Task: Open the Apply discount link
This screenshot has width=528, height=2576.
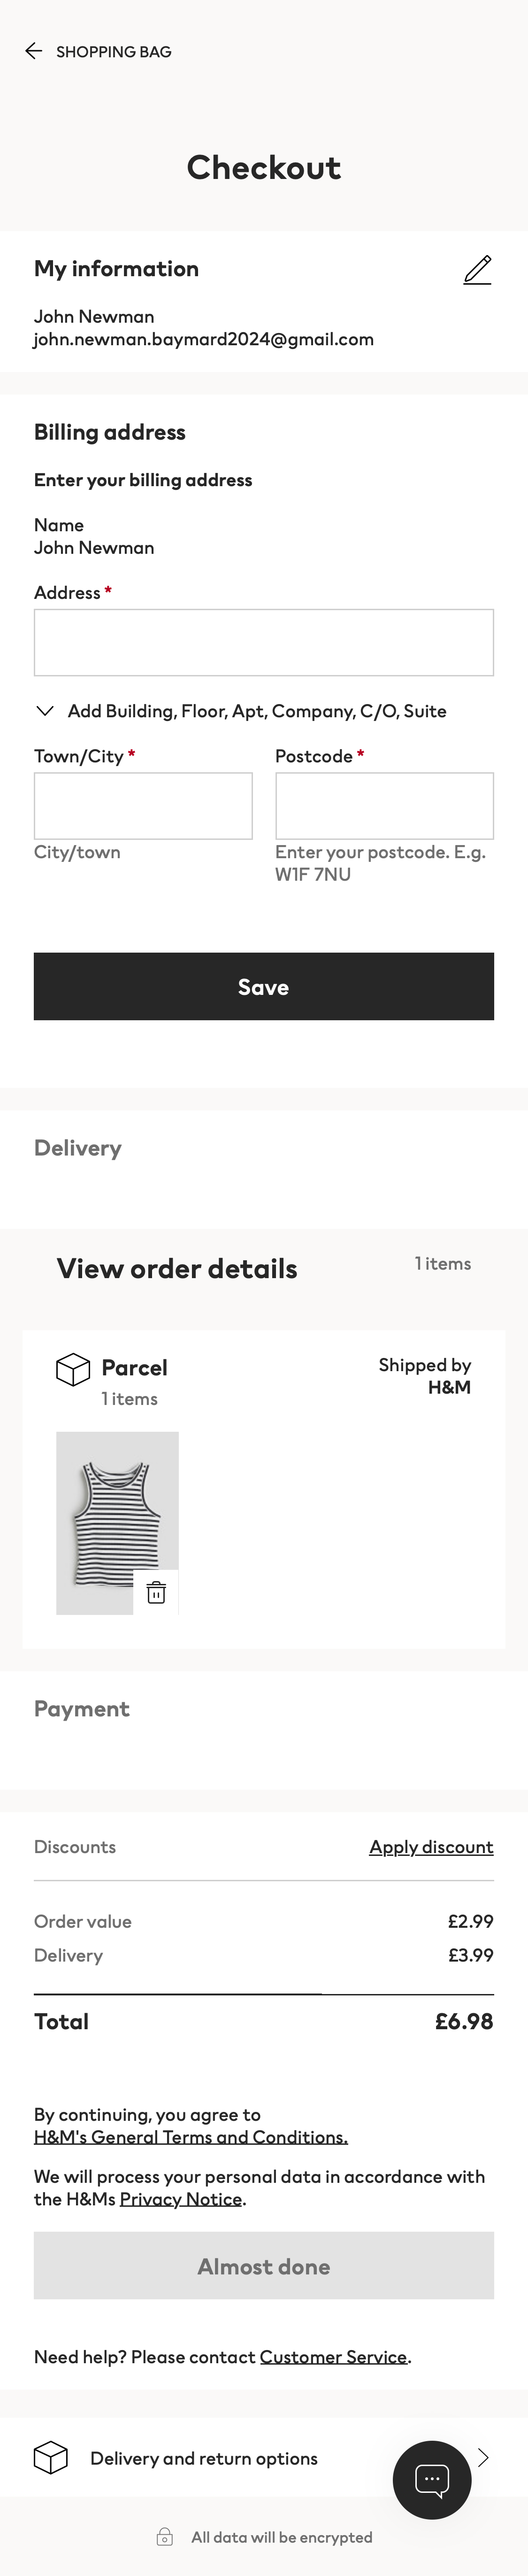Action: pyautogui.click(x=431, y=1846)
